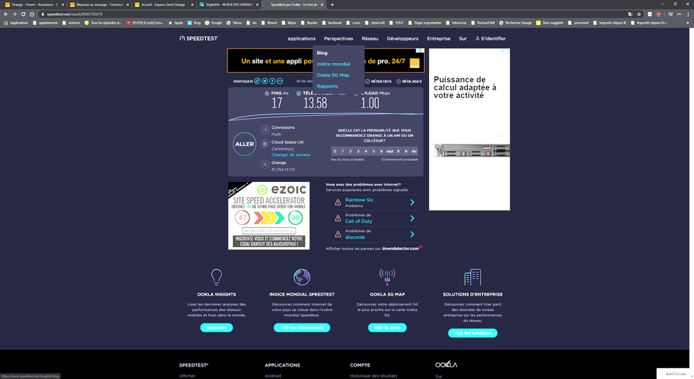Click the Historique des résultats footer link
Image resolution: width=694 pixels, height=379 pixels.
[373, 376]
